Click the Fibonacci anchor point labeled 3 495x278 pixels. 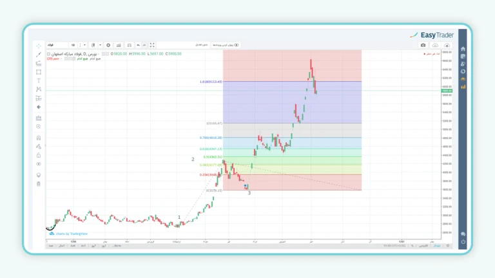[x=249, y=193]
